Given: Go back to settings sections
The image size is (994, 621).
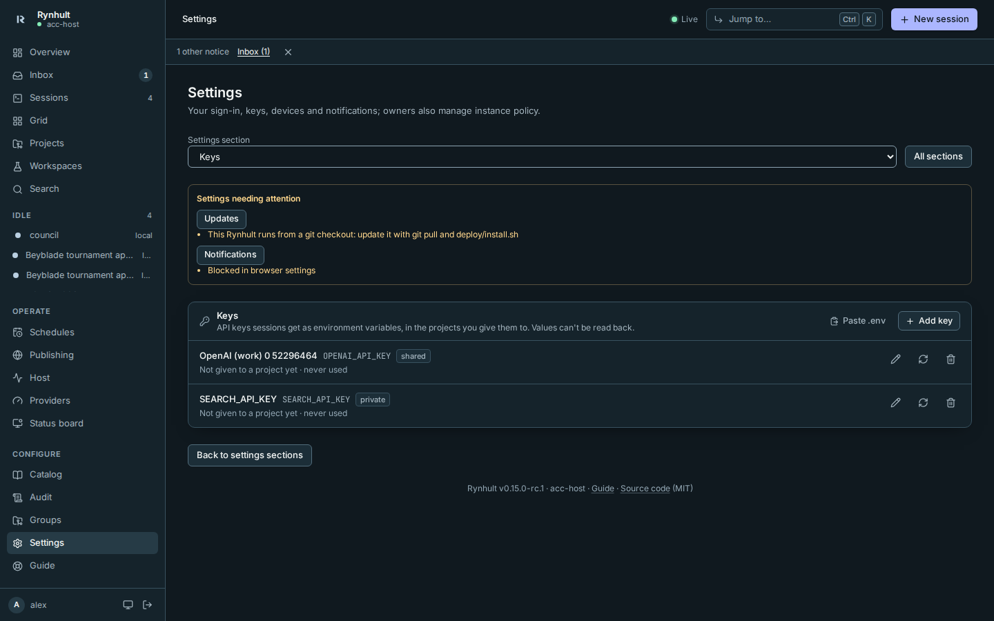Looking at the screenshot, I should [x=250, y=455].
